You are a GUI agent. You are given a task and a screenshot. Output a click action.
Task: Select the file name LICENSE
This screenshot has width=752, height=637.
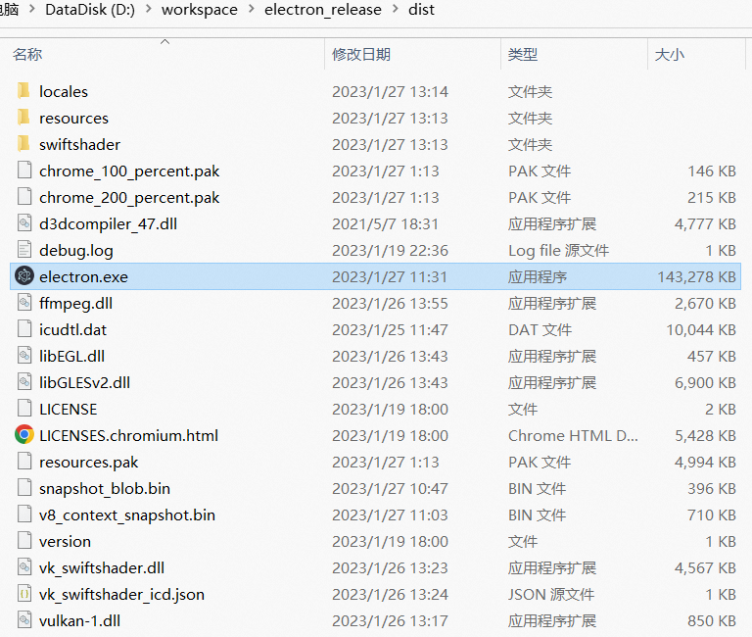point(69,409)
